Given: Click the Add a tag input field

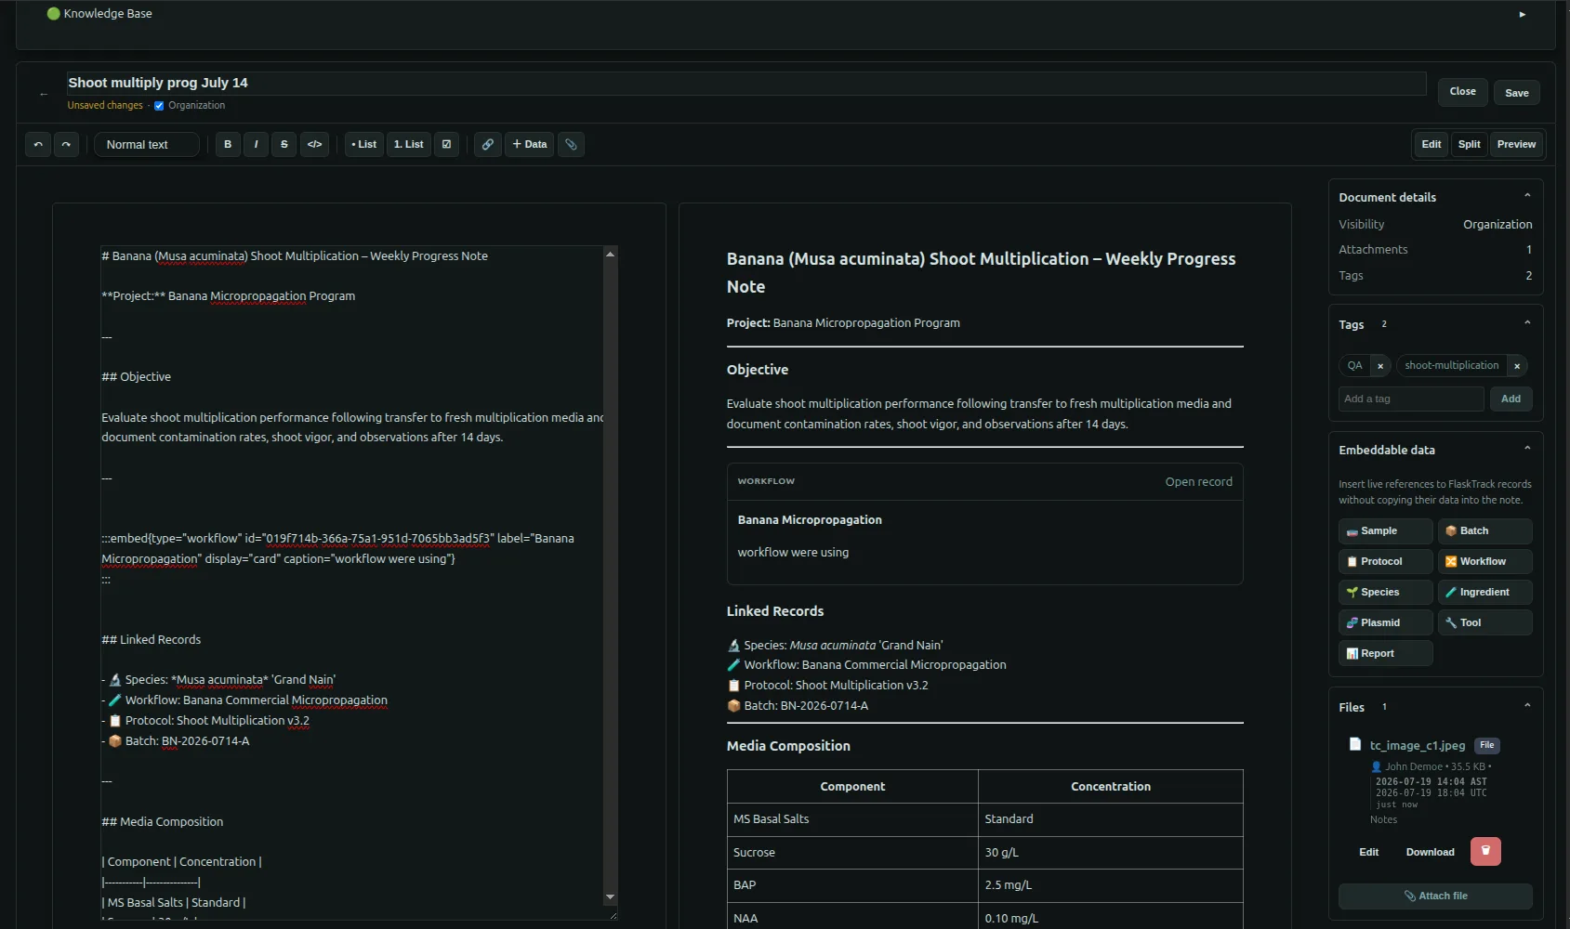Looking at the screenshot, I should 1411,399.
